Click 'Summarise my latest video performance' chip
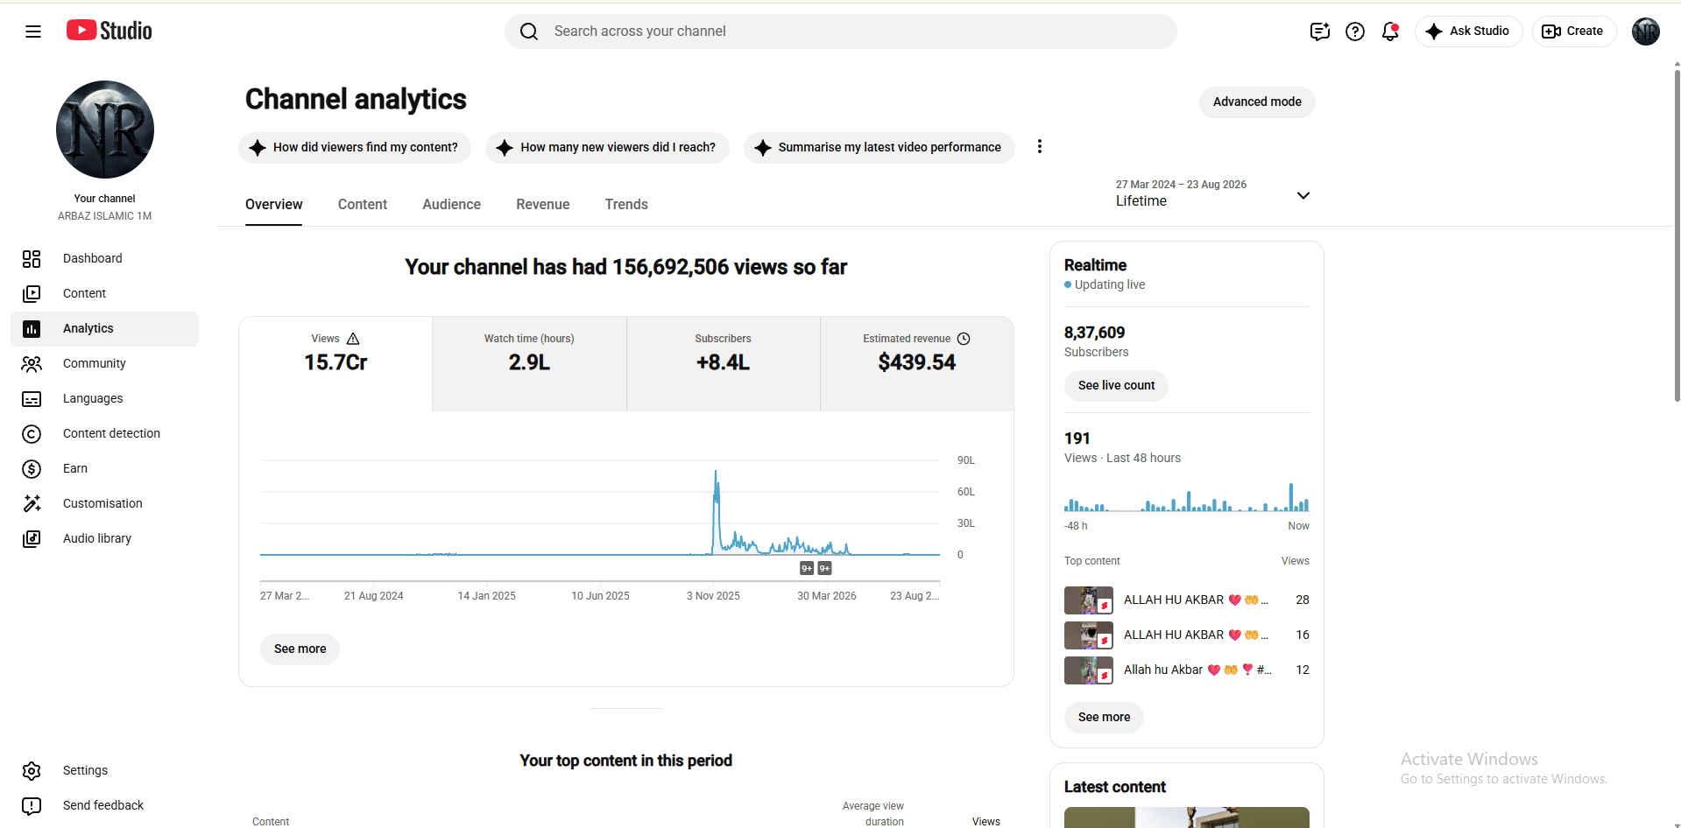Screen dimensions: 1681x828 pyautogui.click(x=879, y=148)
